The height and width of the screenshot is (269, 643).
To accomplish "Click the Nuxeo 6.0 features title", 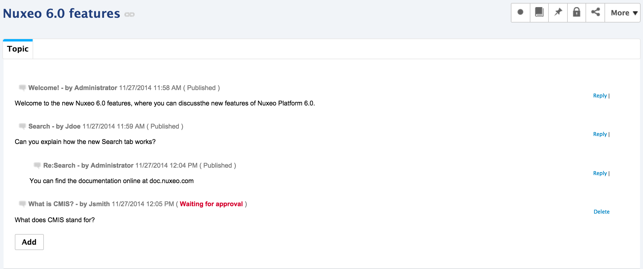I will 61,14.
